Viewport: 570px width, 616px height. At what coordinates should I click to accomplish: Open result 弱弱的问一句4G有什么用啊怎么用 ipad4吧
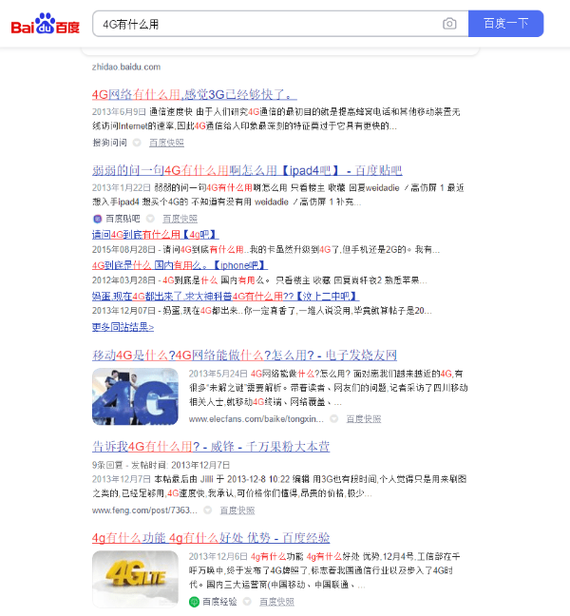[x=247, y=170]
